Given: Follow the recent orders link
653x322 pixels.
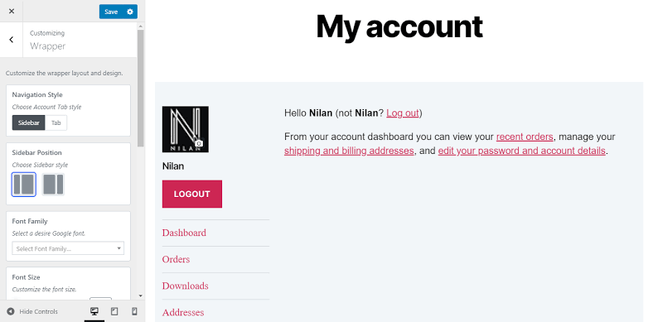Looking at the screenshot, I should (x=525, y=137).
